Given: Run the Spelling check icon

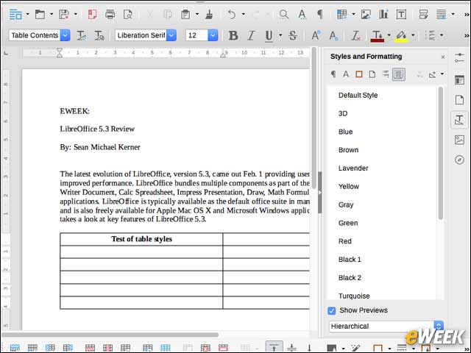Looking at the screenshot, I should (302, 14).
